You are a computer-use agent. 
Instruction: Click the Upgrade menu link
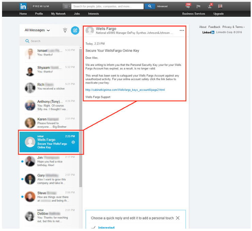pos(218,14)
